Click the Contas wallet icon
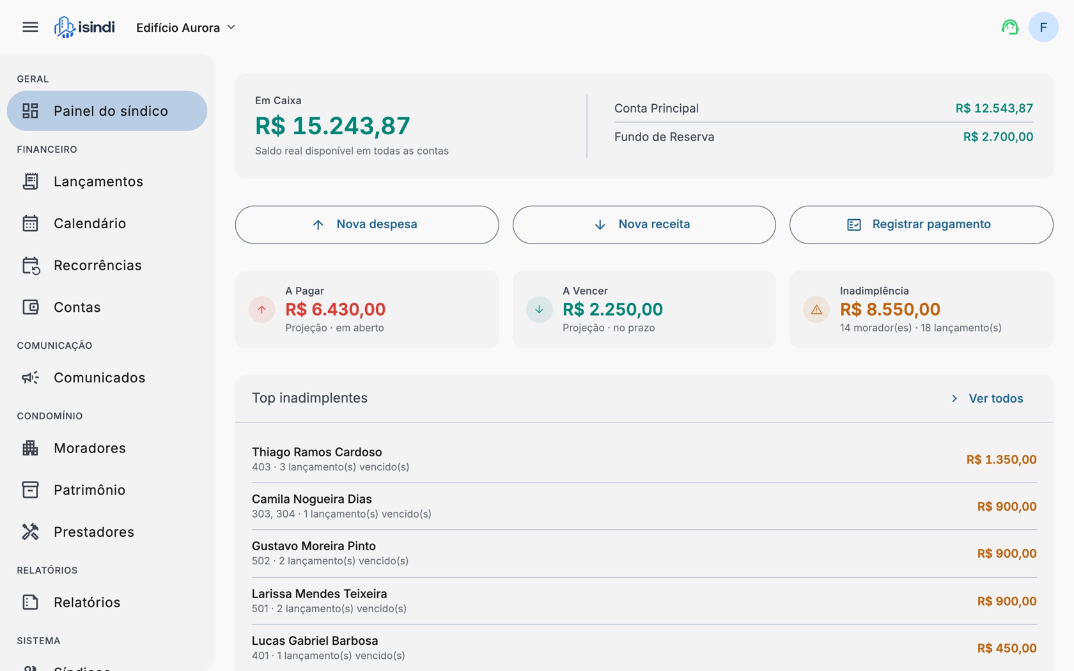 click(30, 307)
